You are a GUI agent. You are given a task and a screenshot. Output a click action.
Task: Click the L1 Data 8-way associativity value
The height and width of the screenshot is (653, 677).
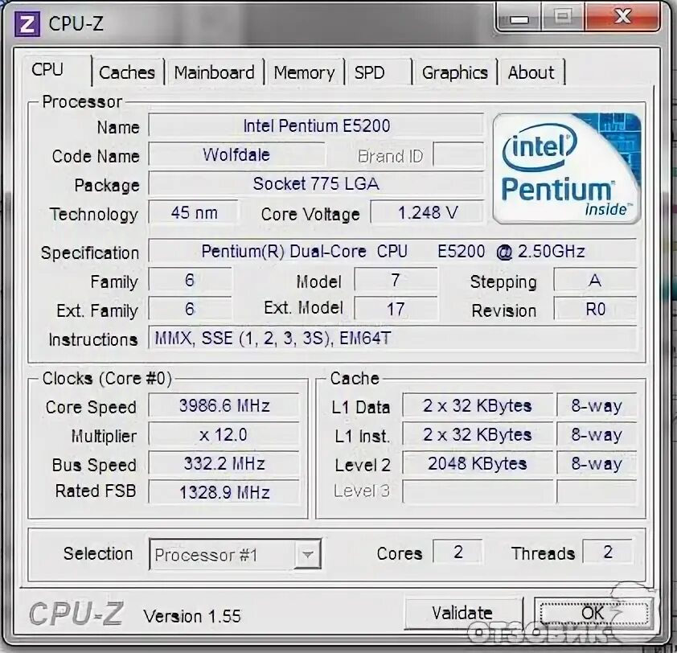click(x=597, y=405)
